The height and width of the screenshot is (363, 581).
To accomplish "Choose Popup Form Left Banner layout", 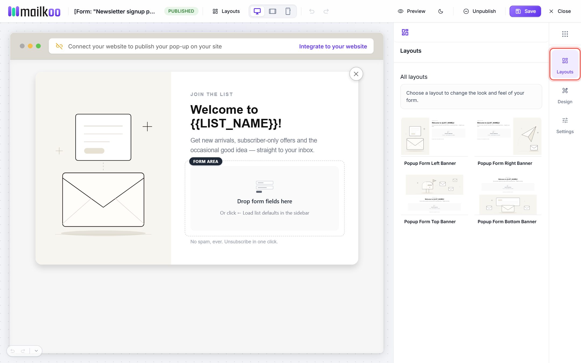I will pos(434,142).
